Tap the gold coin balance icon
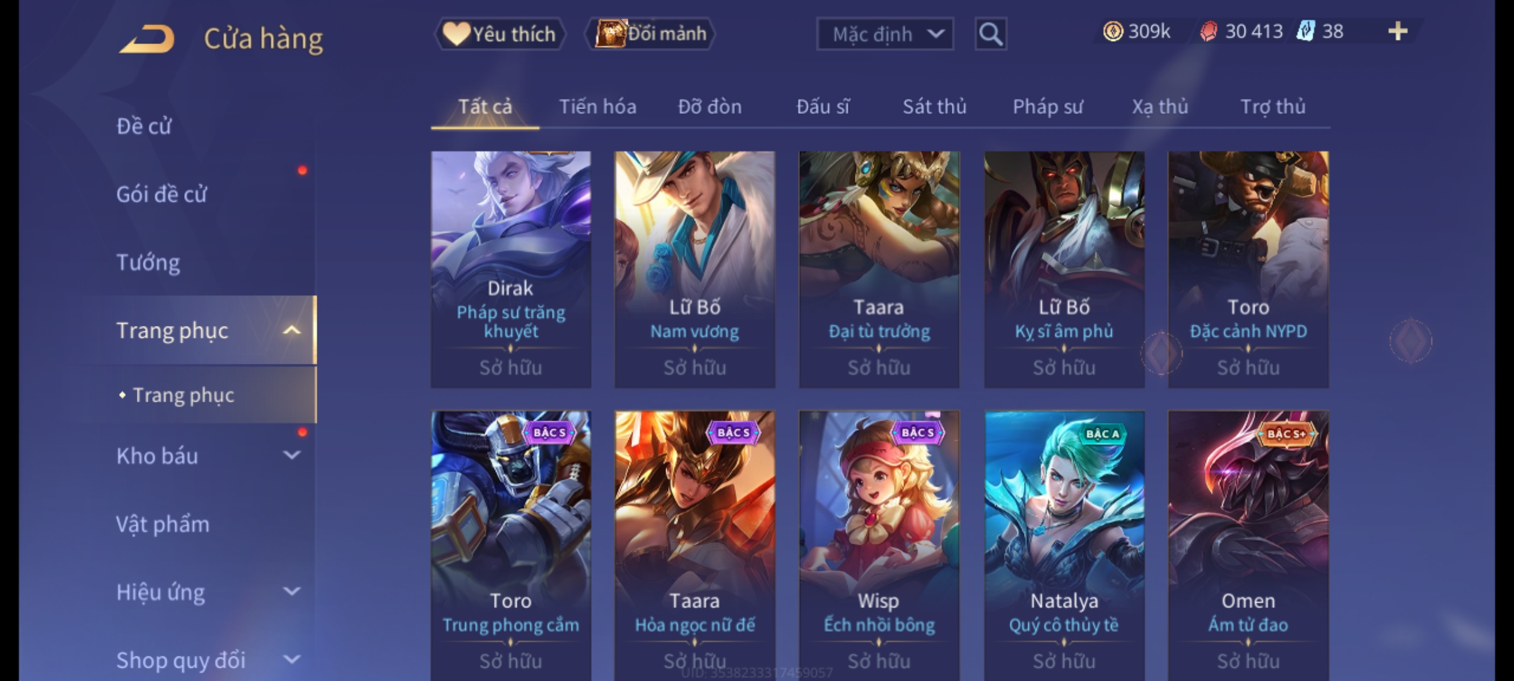The width and height of the screenshot is (1514, 681). [x=1113, y=32]
